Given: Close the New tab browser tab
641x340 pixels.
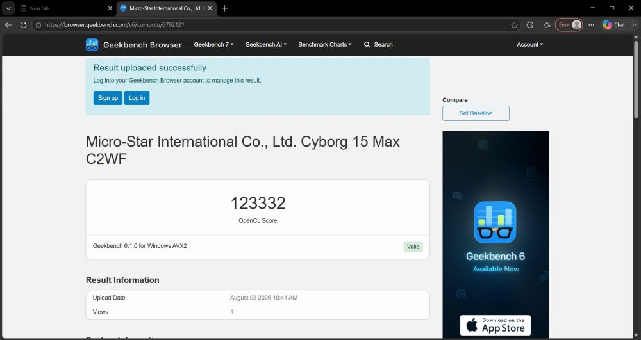Looking at the screenshot, I should point(110,8).
